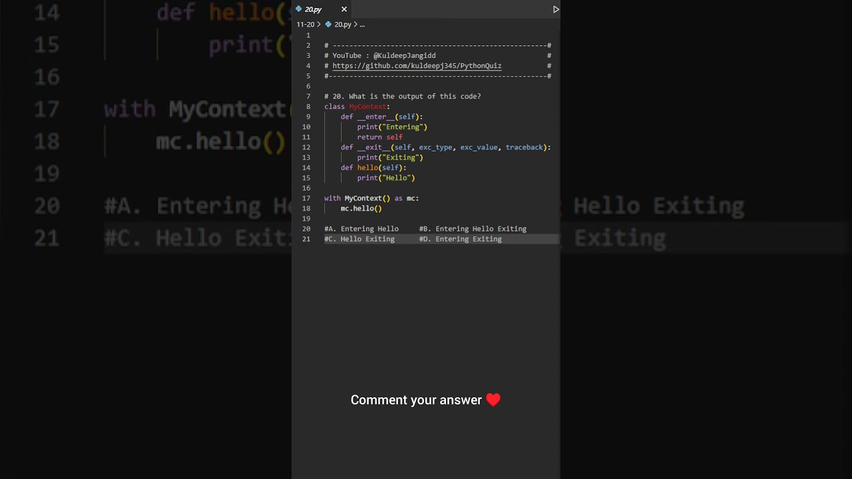Click the print("Entering") statement
The image size is (852, 479).
(392, 127)
